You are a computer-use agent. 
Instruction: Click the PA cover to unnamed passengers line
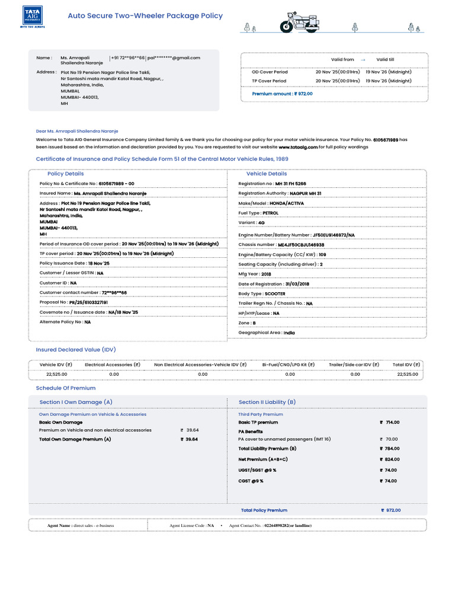coord(318,439)
